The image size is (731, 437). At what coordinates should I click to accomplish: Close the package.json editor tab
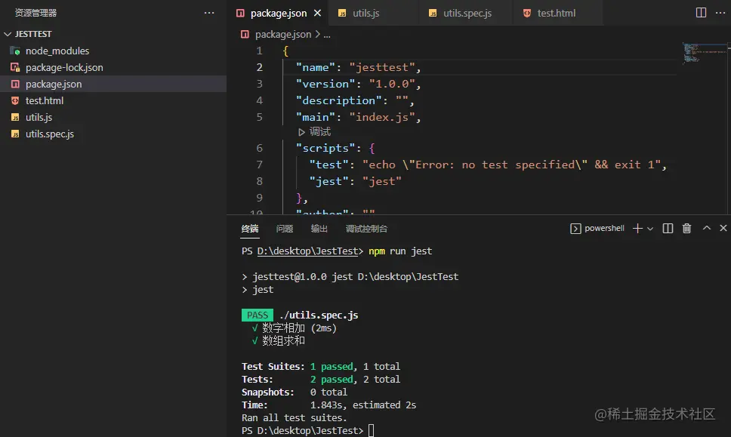point(317,13)
